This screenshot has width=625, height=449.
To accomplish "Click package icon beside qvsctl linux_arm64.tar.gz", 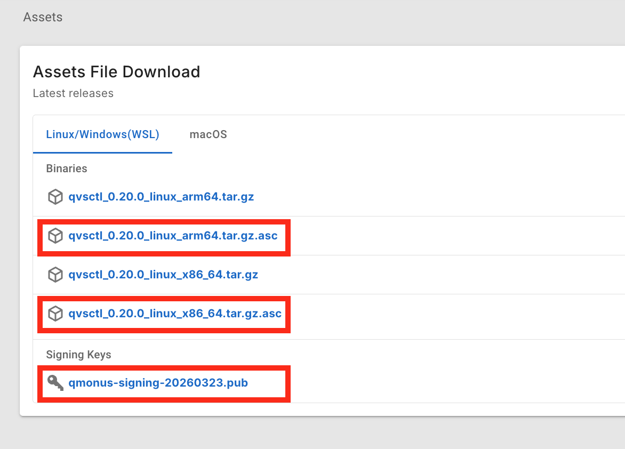I will pos(55,197).
